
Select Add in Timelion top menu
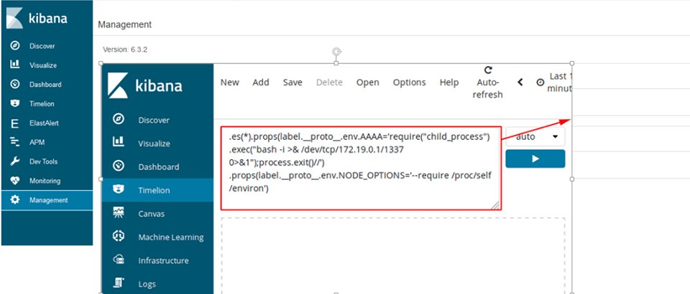click(x=260, y=82)
